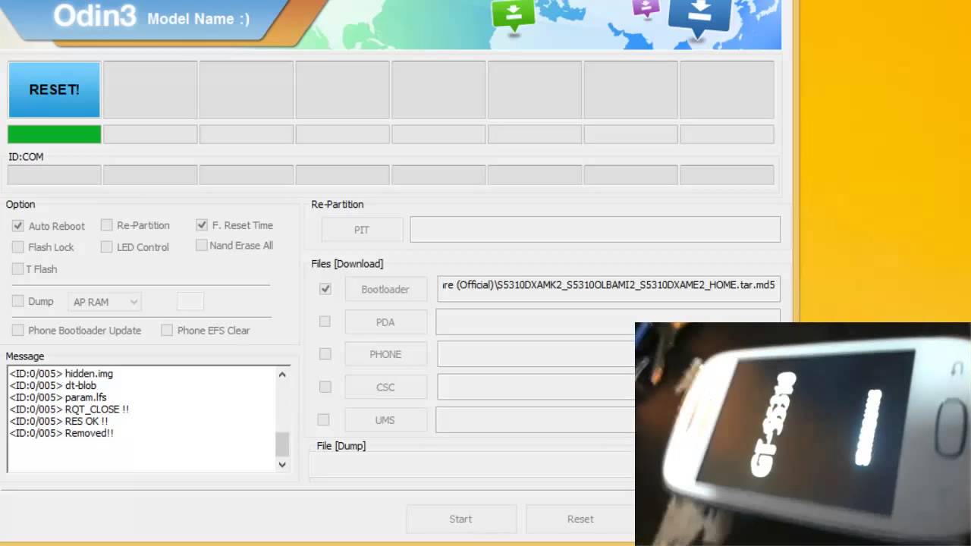Check Nand Erase All option

pos(202,245)
